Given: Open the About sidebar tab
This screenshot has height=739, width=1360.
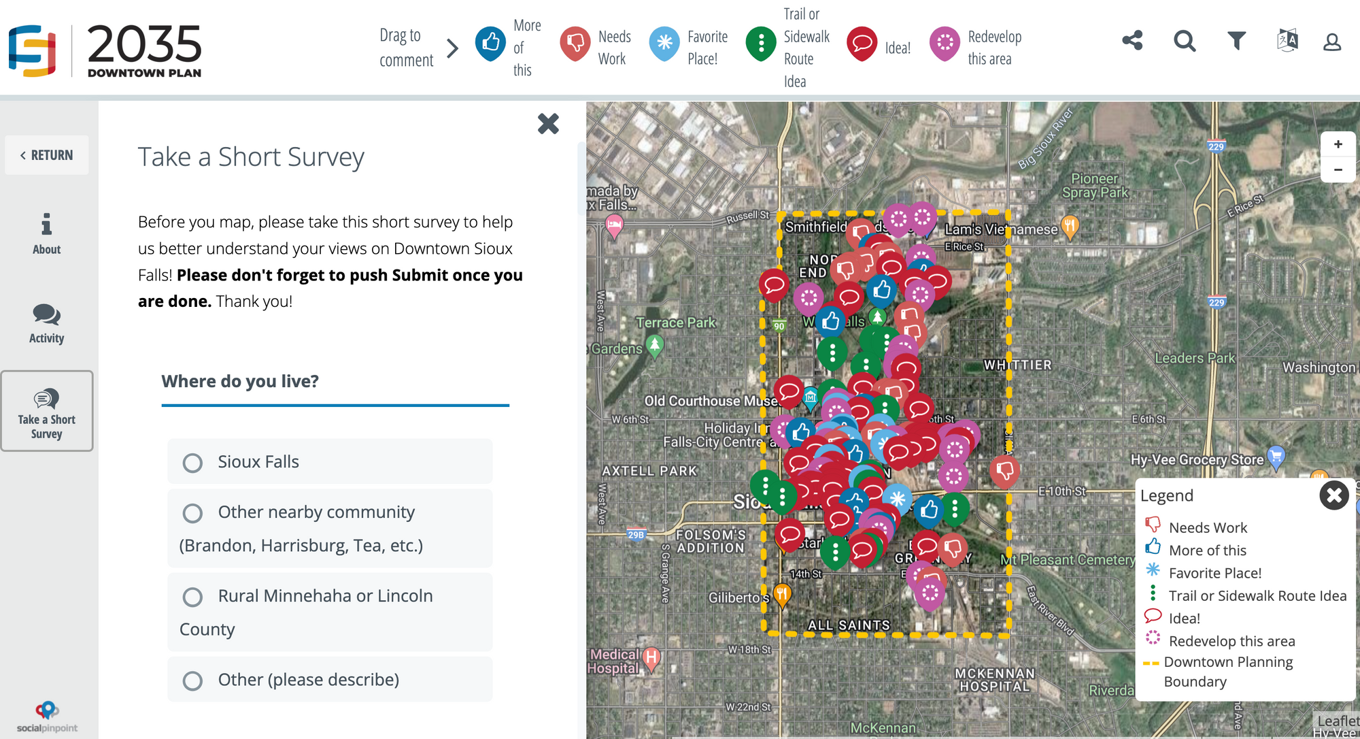Looking at the screenshot, I should click(x=46, y=234).
